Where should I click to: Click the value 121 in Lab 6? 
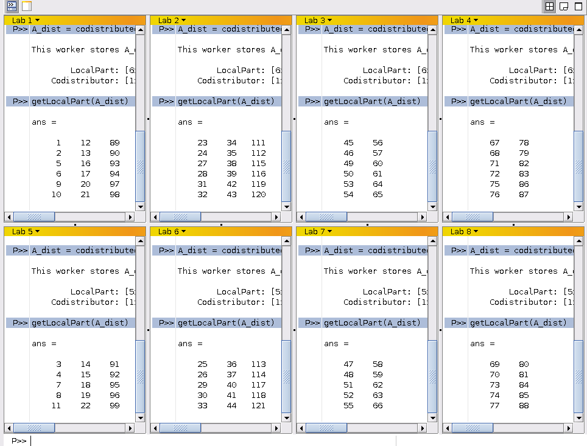click(259, 406)
